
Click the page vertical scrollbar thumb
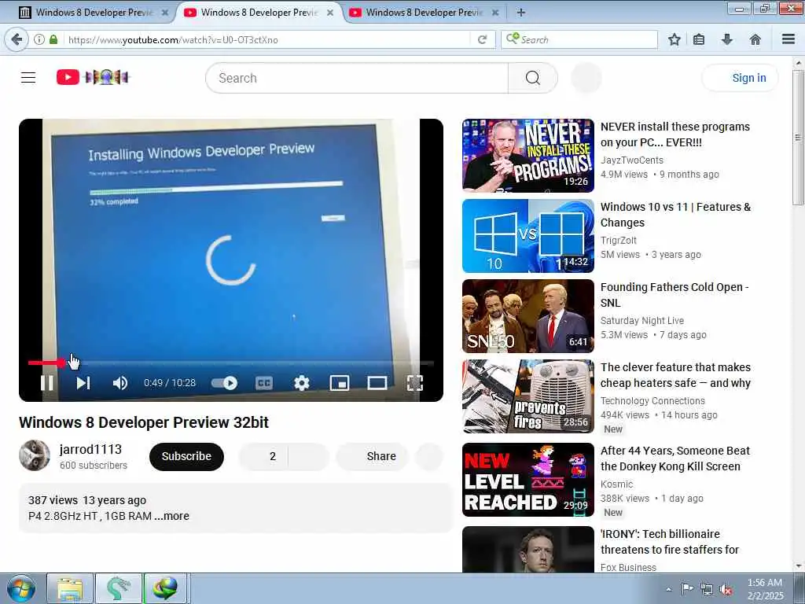coord(798,138)
